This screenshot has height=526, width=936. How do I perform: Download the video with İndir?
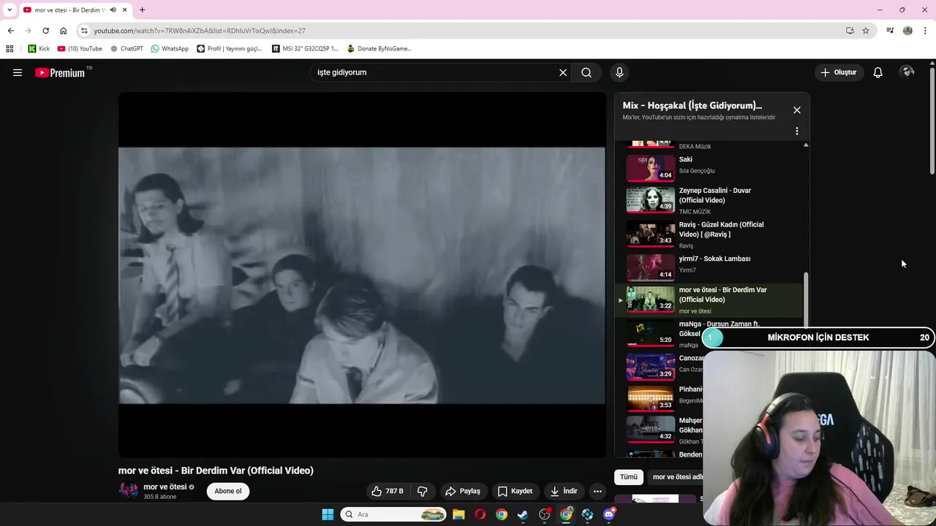(564, 491)
